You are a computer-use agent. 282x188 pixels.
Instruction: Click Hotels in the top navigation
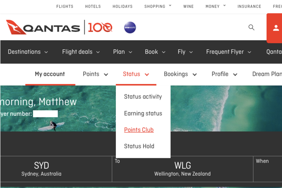point(93,6)
